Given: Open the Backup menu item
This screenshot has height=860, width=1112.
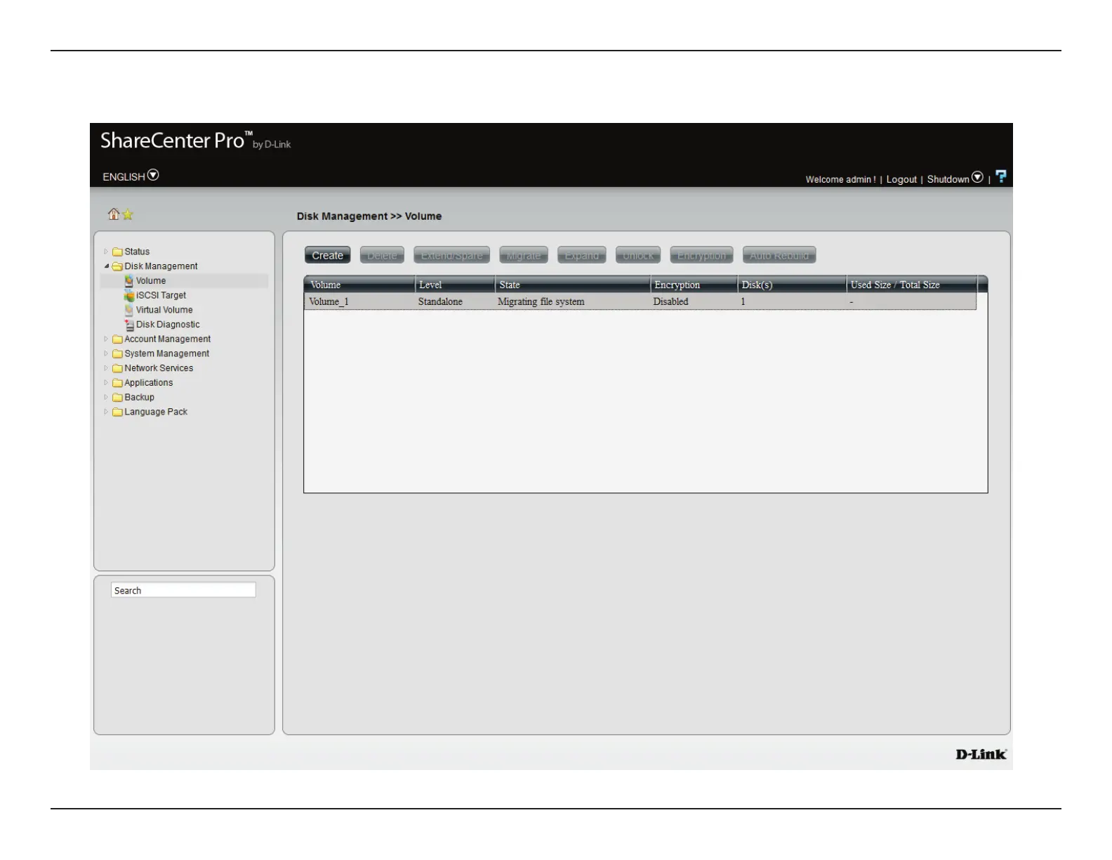Looking at the screenshot, I should click(139, 398).
